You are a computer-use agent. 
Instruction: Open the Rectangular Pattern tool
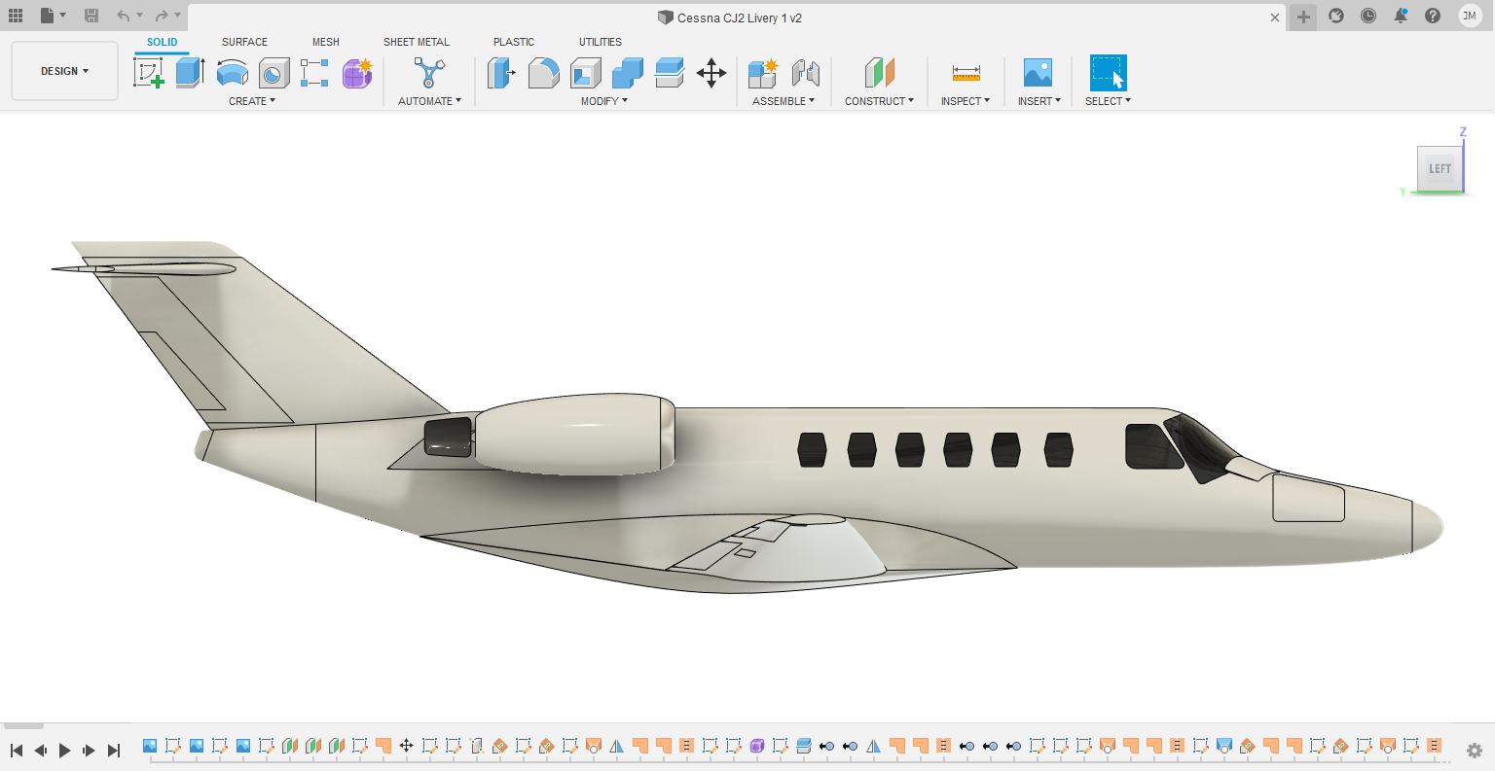(x=314, y=73)
